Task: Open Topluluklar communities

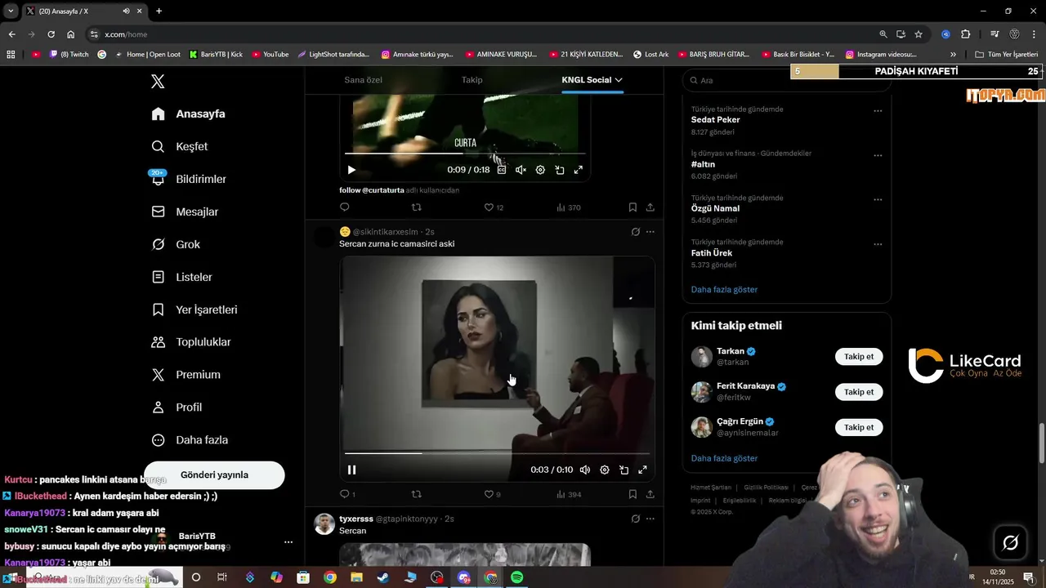Action: pyautogui.click(x=191, y=342)
